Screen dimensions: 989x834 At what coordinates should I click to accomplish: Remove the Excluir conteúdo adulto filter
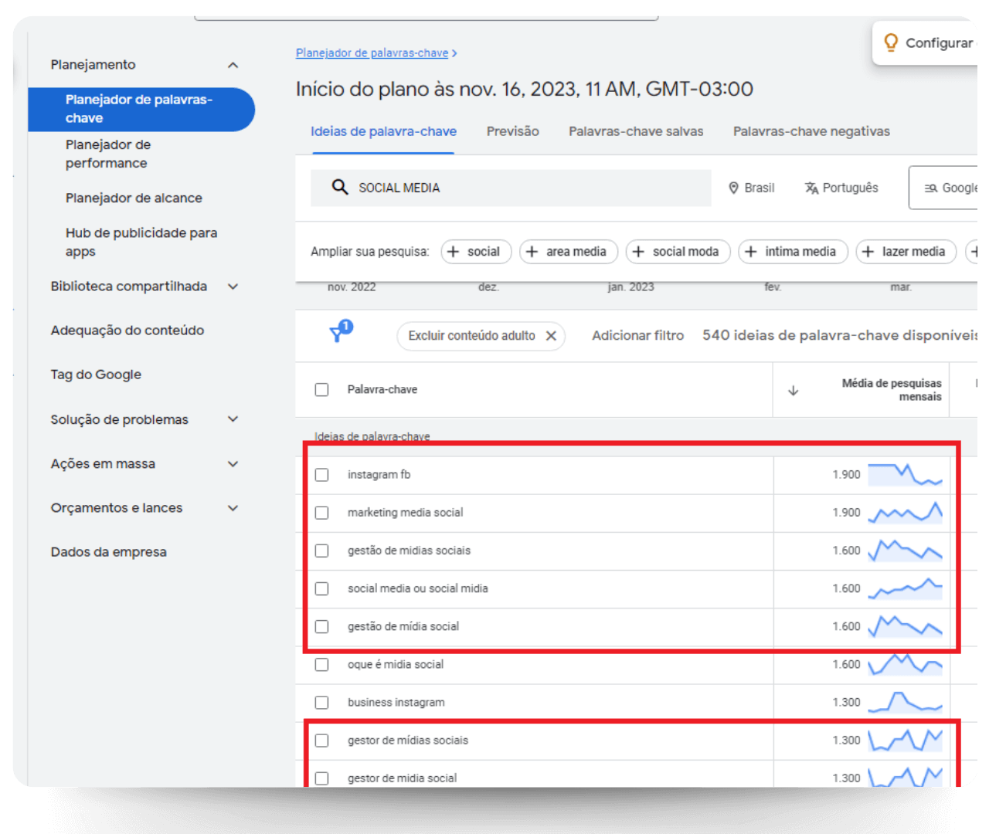pyautogui.click(x=551, y=336)
